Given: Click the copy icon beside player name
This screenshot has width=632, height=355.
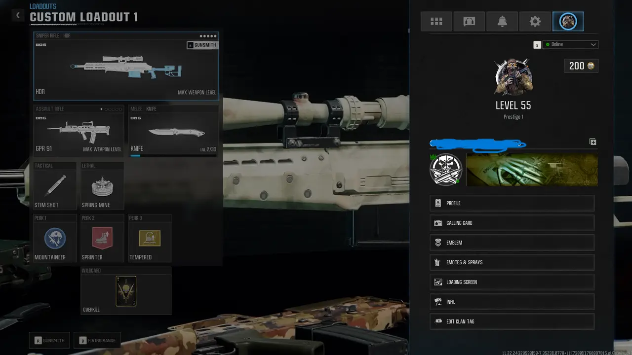Looking at the screenshot, I should [x=592, y=142].
